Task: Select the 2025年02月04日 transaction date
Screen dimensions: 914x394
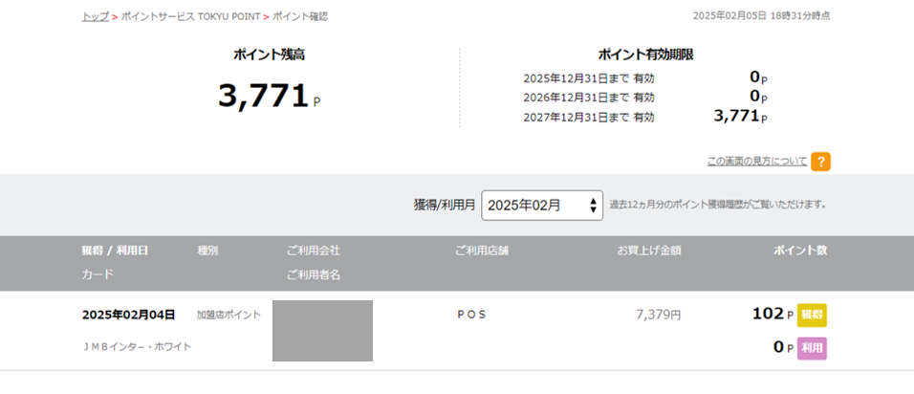Action: (x=128, y=315)
